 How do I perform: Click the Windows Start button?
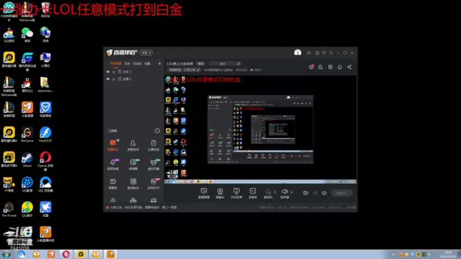point(6,254)
